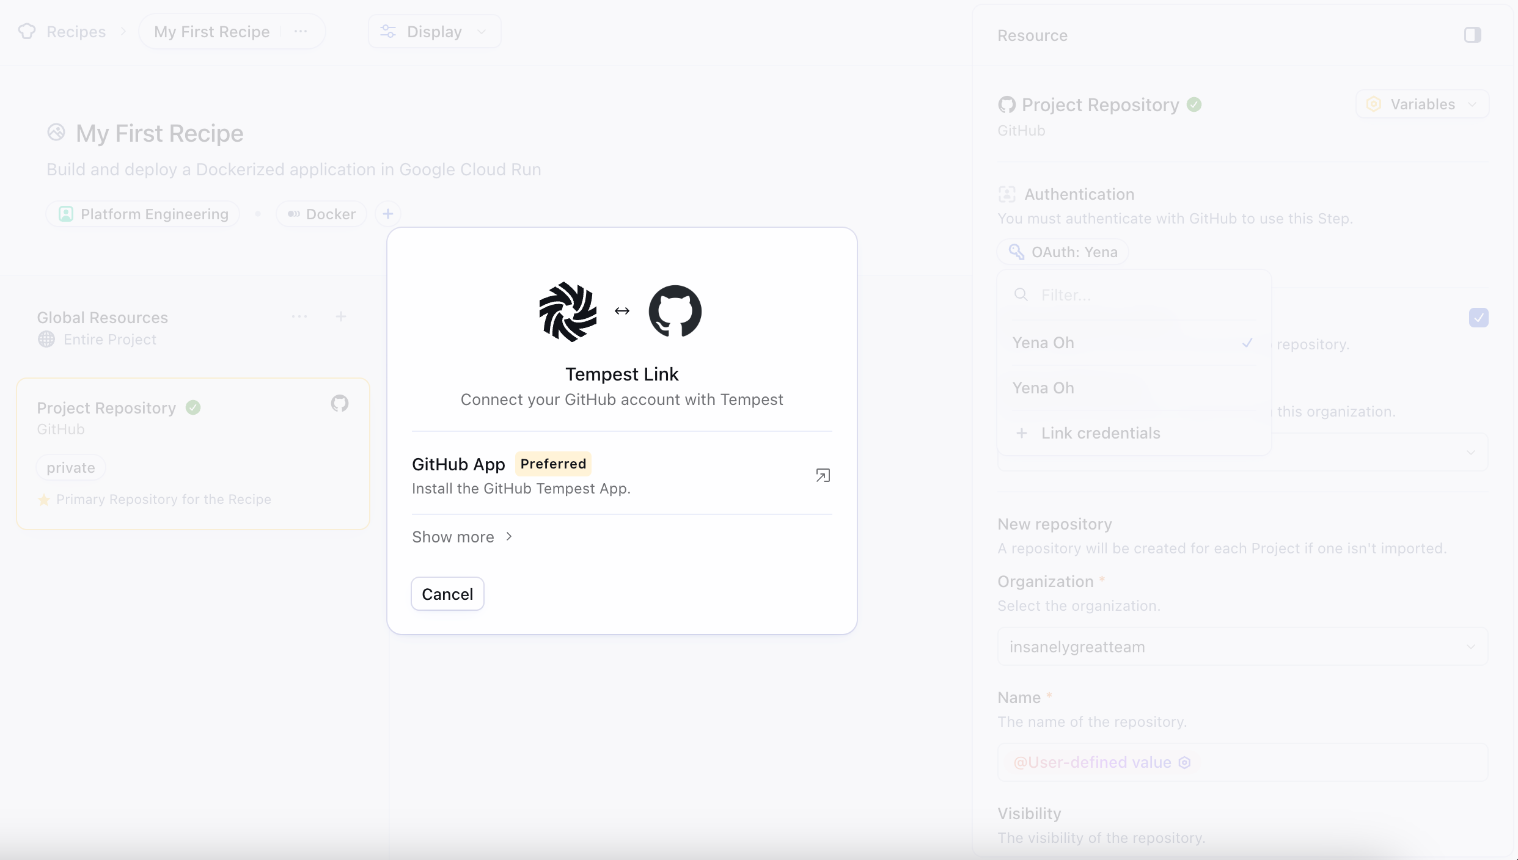Click the User-defined value input field for Name
This screenshot has height=860, width=1518.
pyautogui.click(x=1241, y=762)
